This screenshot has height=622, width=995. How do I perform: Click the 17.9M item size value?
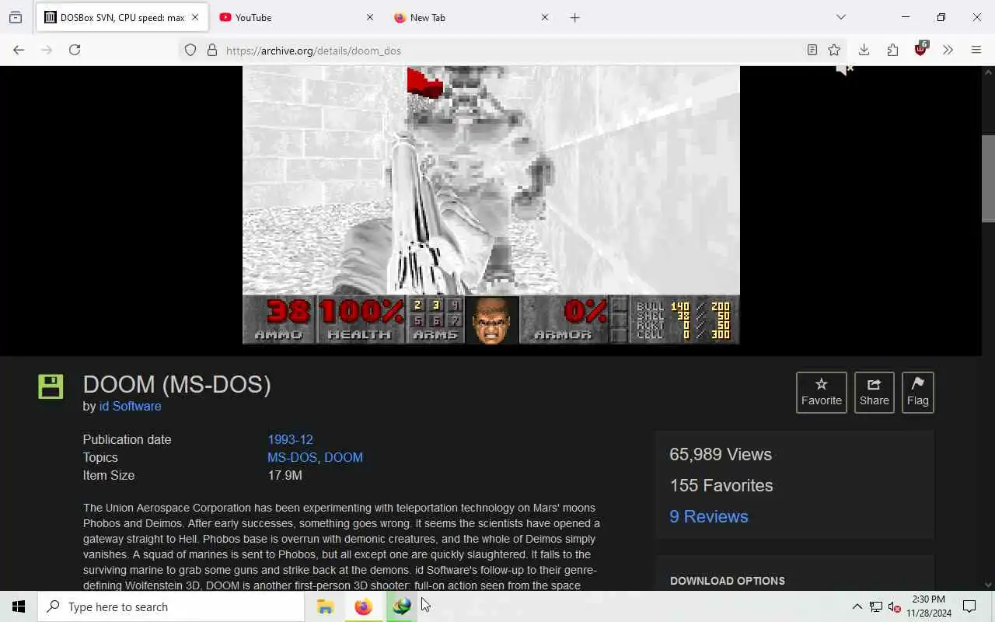click(285, 475)
